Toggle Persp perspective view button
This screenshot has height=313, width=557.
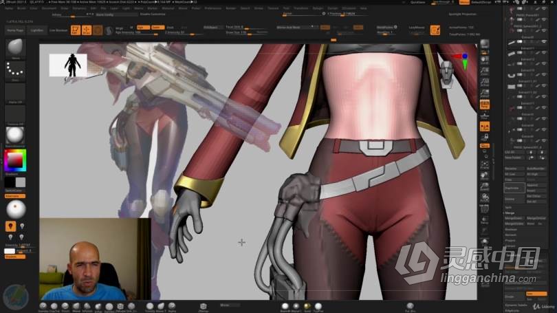(x=485, y=105)
